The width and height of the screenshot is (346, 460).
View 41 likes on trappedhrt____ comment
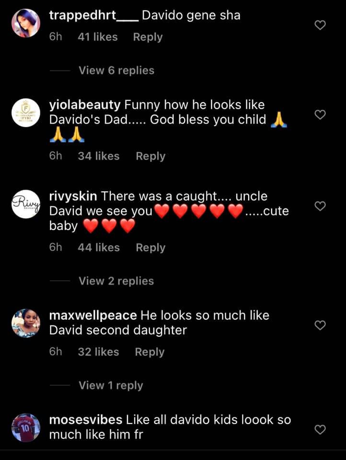click(97, 37)
